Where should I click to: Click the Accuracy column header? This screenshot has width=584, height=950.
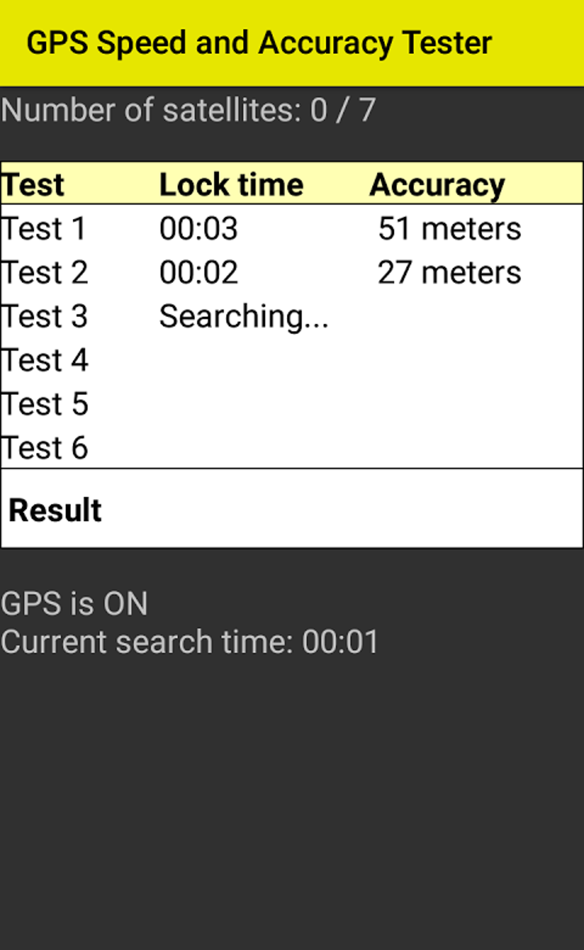click(x=437, y=184)
